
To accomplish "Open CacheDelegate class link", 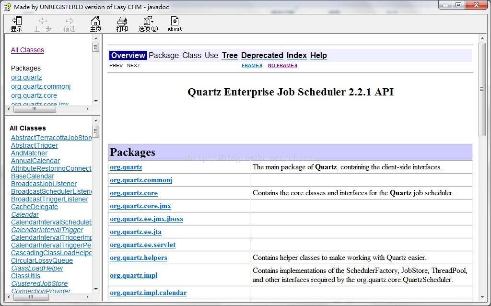I will pyautogui.click(x=35, y=207).
